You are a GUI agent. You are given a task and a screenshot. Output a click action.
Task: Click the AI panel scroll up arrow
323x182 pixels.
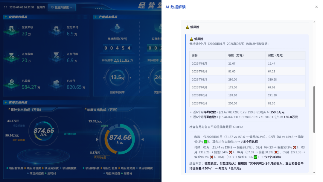tap(314, 22)
